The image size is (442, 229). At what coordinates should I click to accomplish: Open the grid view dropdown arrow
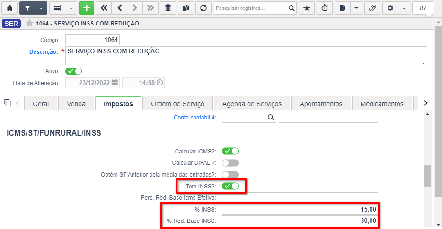click(x=71, y=8)
